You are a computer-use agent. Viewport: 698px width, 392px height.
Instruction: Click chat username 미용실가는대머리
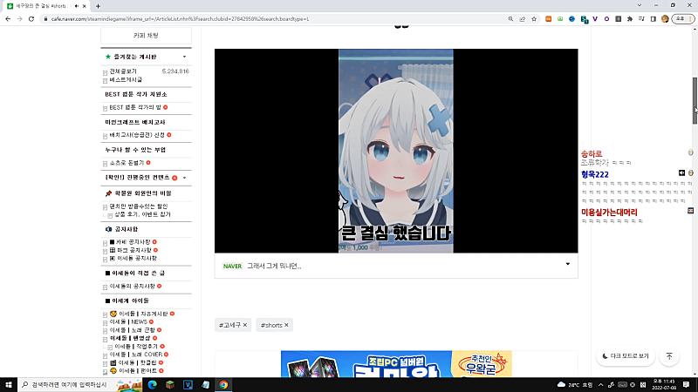(609, 213)
